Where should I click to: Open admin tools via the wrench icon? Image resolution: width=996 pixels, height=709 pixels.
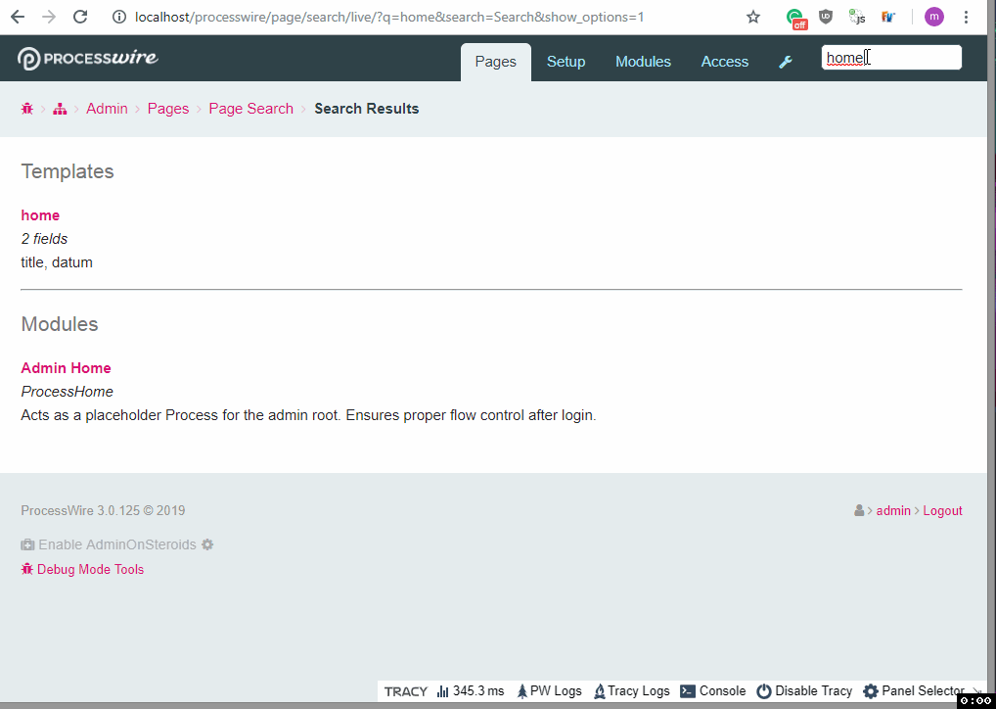point(785,61)
